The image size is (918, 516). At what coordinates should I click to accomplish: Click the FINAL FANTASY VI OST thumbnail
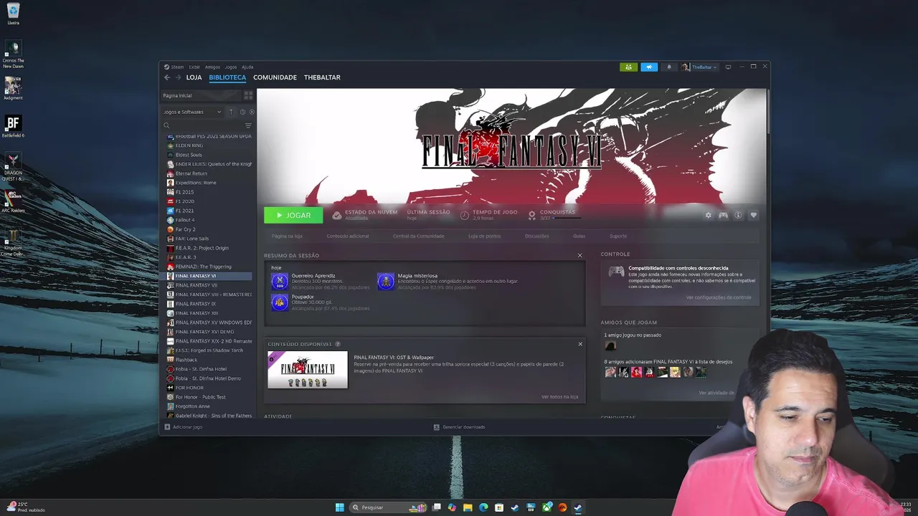[308, 370]
